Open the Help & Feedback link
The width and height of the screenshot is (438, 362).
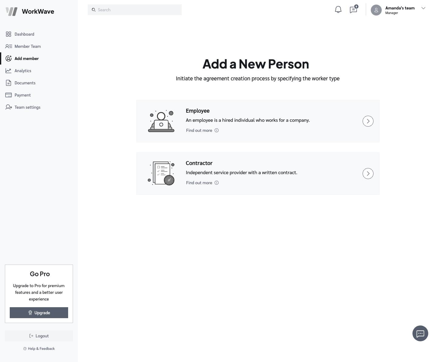pos(39,349)
